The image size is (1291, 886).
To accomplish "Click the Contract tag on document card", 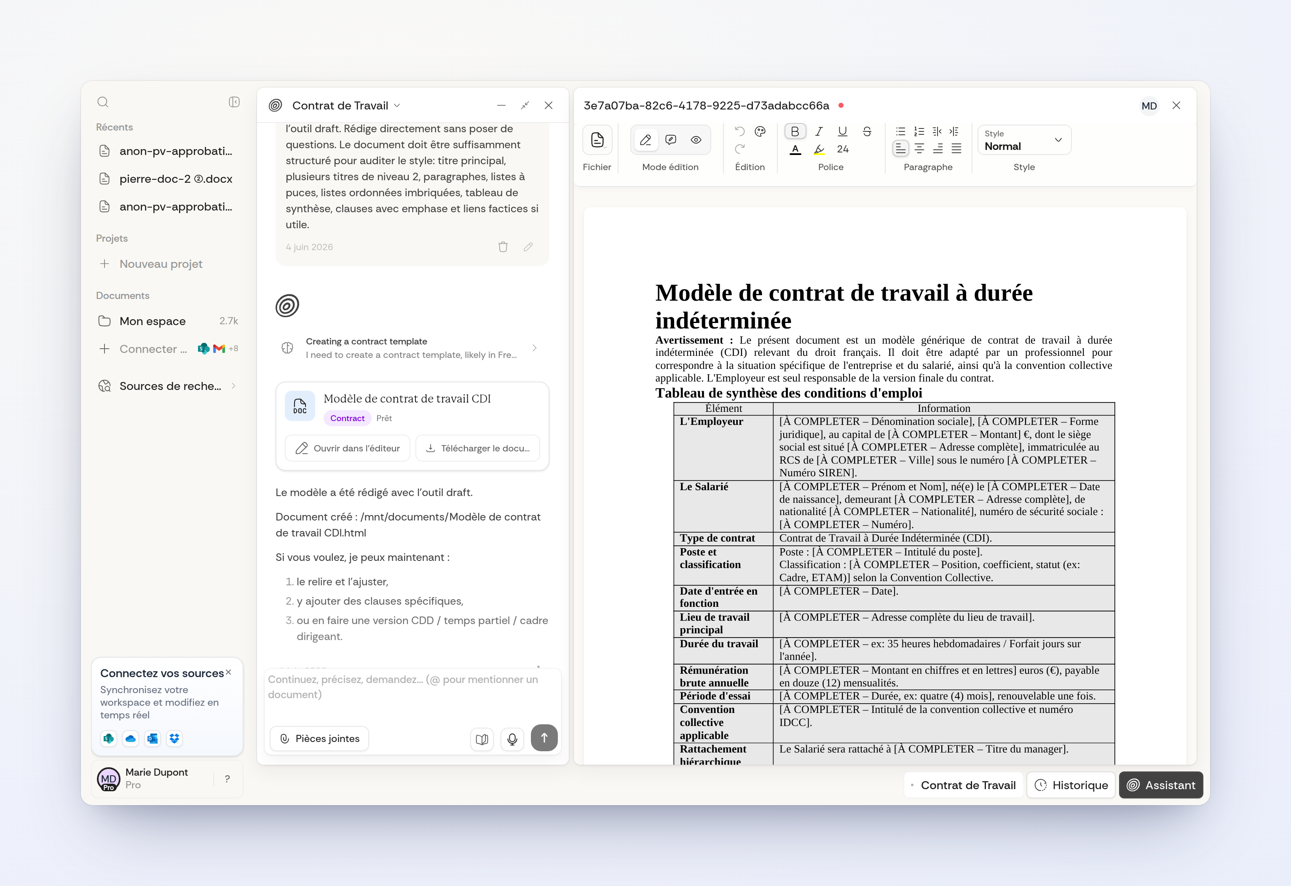I will click(x=347, y=418).
